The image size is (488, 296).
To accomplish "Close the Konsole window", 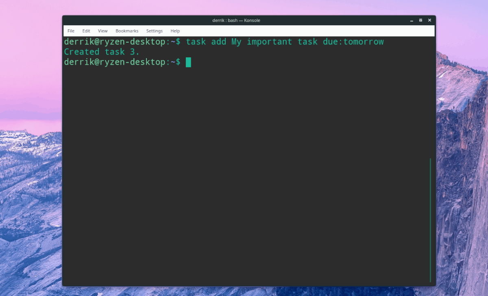I will 429,20.
